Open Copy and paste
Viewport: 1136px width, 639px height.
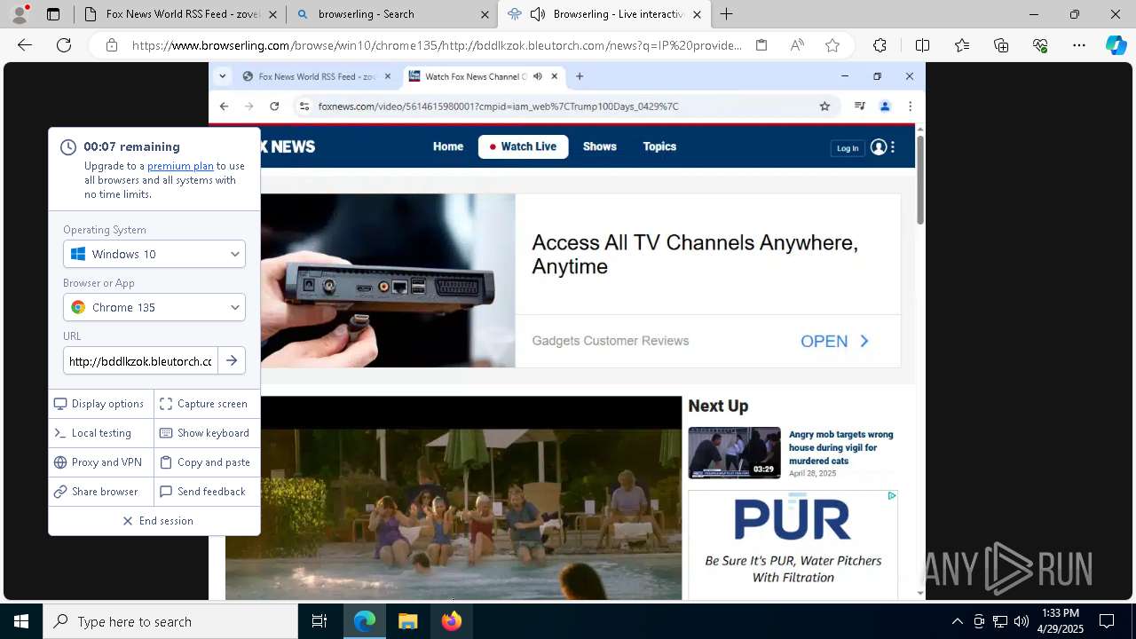click(205, 462)
